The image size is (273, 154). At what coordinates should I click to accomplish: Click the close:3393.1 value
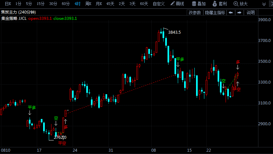click(65, 19)
